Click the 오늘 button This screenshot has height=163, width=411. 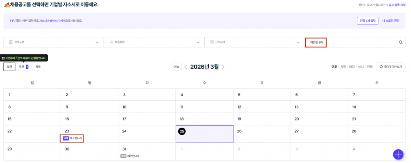(176, 67)
